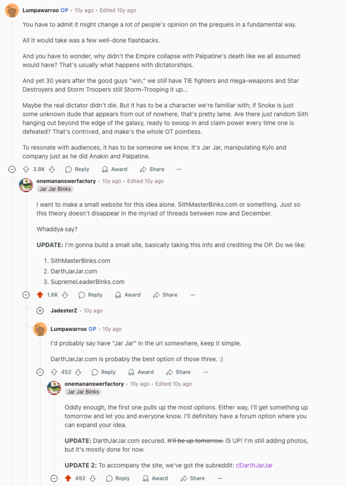Collapse the top 3.8K comment thread
Image resolution: width=346 pixels, height=486 pixels.
(12, 169)
